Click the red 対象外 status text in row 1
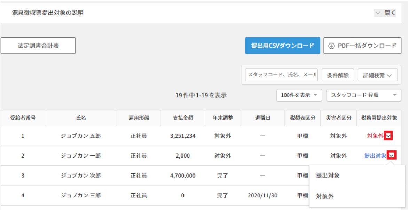The image size is (408, 210). pos(375,136)
